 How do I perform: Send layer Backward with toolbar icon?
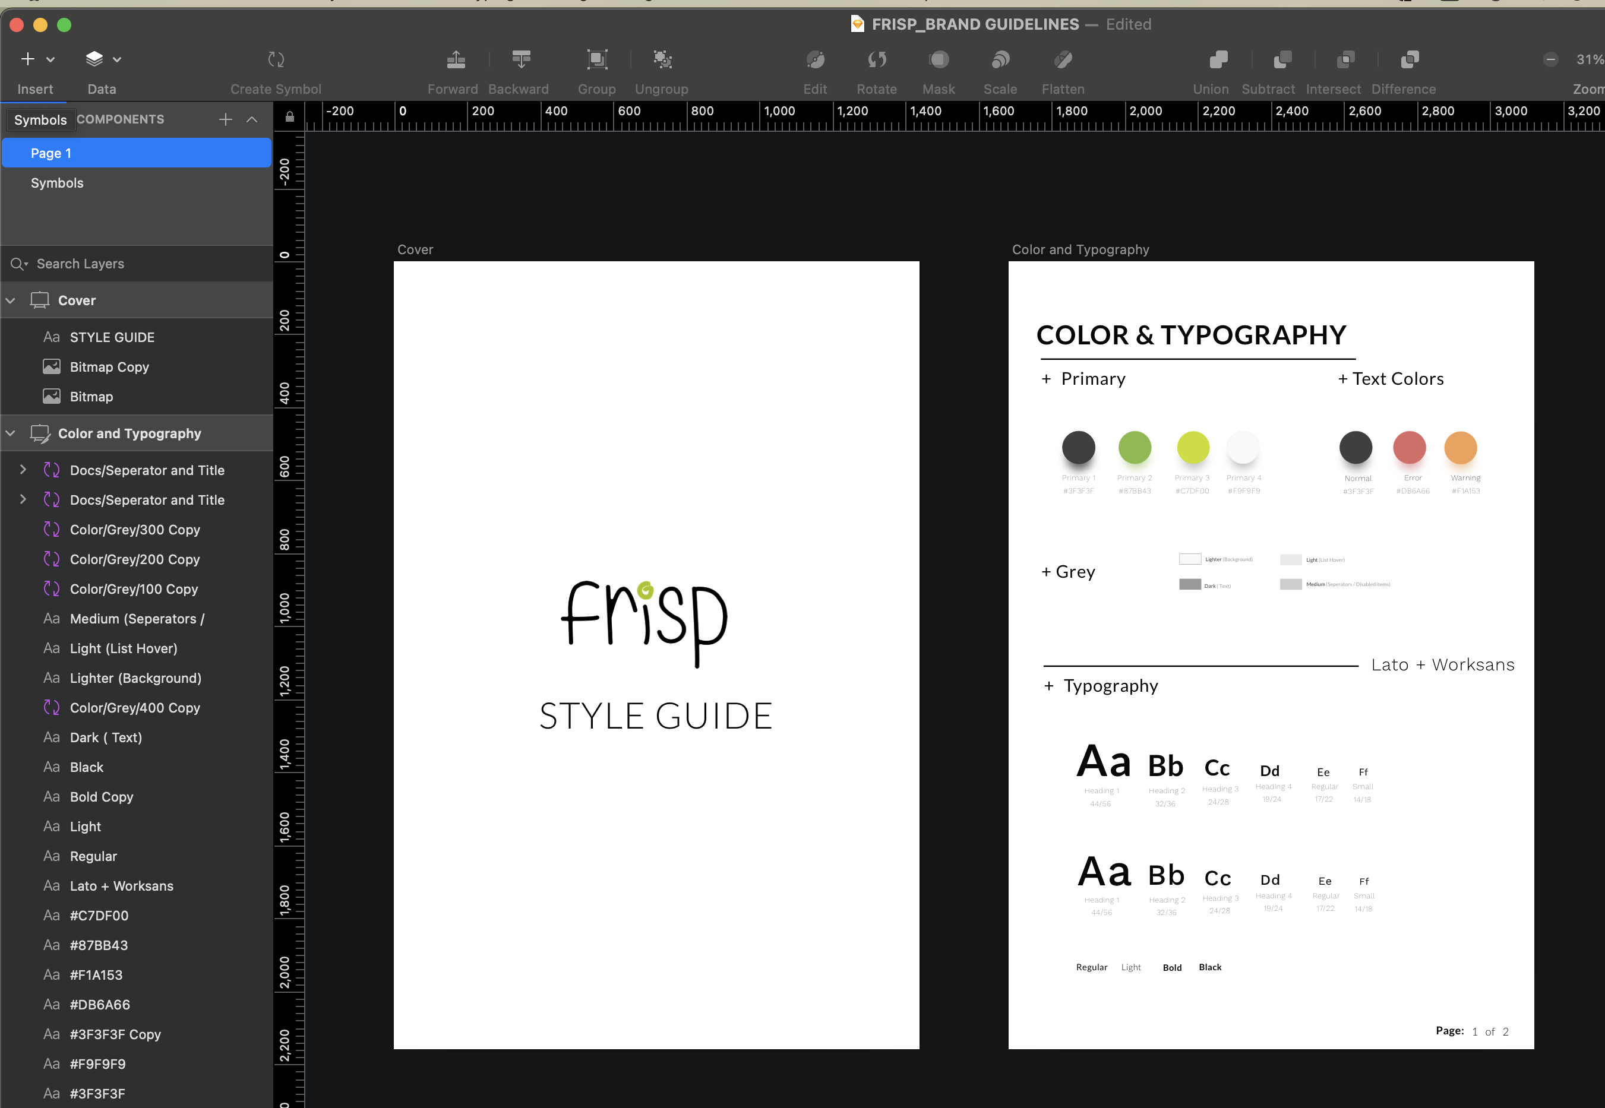[x=521, y=60]
